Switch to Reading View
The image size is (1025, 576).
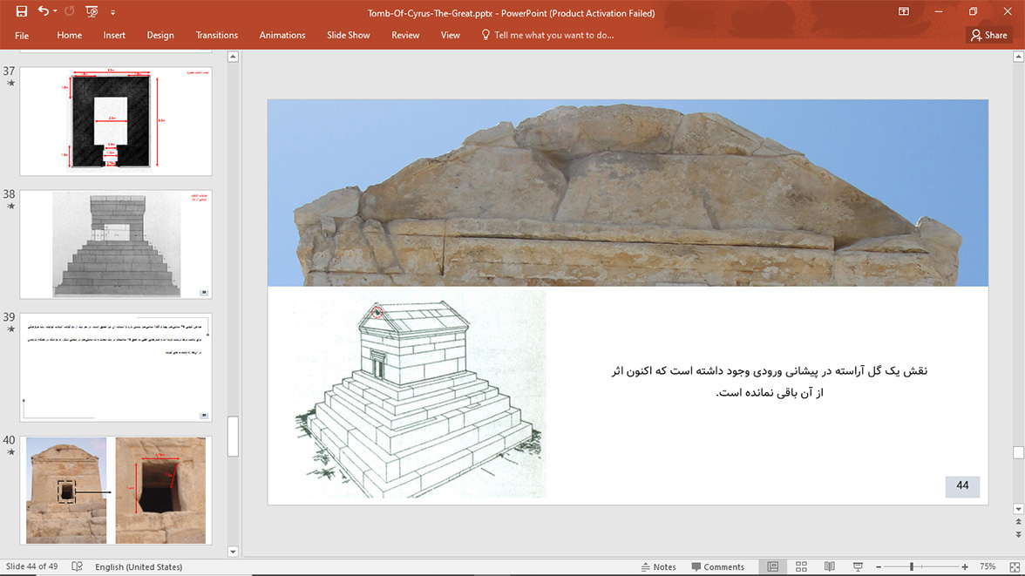pyautogui.click(x=829, y=566)
